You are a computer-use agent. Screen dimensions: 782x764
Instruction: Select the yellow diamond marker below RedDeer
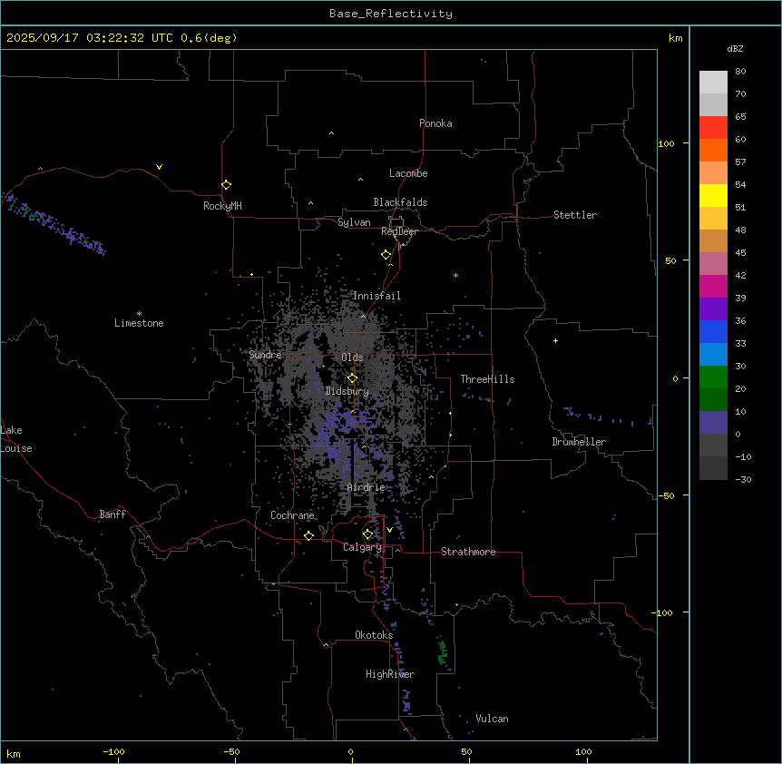386,255
